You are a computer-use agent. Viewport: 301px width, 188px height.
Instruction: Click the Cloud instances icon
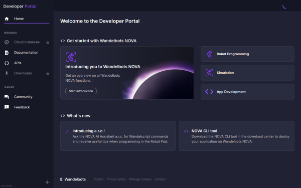click(x=7, y=42)
